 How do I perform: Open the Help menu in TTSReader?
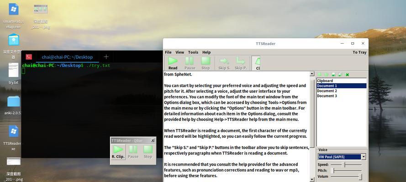pos(206,52)
